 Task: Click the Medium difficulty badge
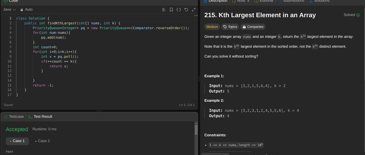point(212,27)
